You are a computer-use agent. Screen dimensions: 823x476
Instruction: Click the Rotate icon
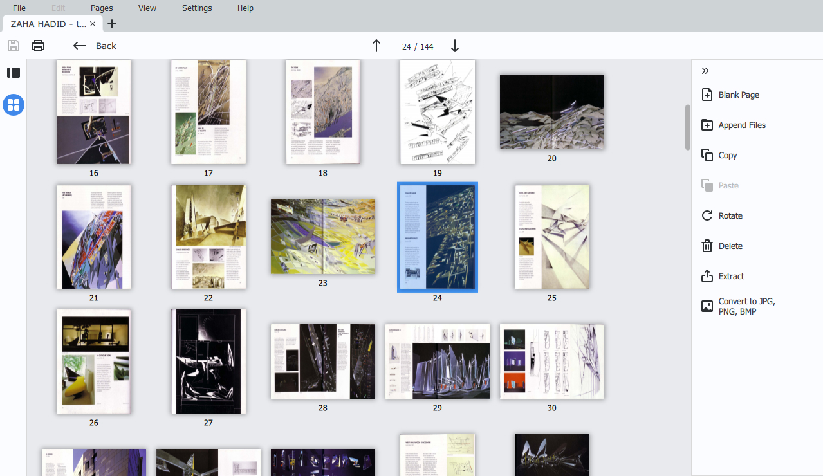click(x=707, y=215)
